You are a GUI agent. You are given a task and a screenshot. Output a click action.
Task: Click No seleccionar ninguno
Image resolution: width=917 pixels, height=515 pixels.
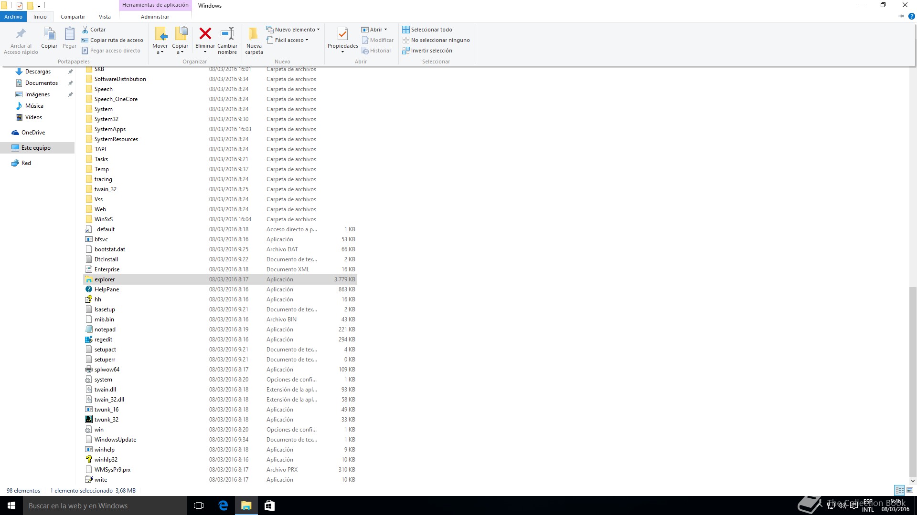436,40
